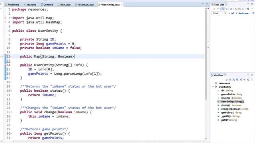Click the error marker on line 14
This screenshot has height=143, width=255.
point(6,65)
